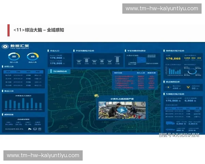Click the car icon beside 868

coord(170,129)
